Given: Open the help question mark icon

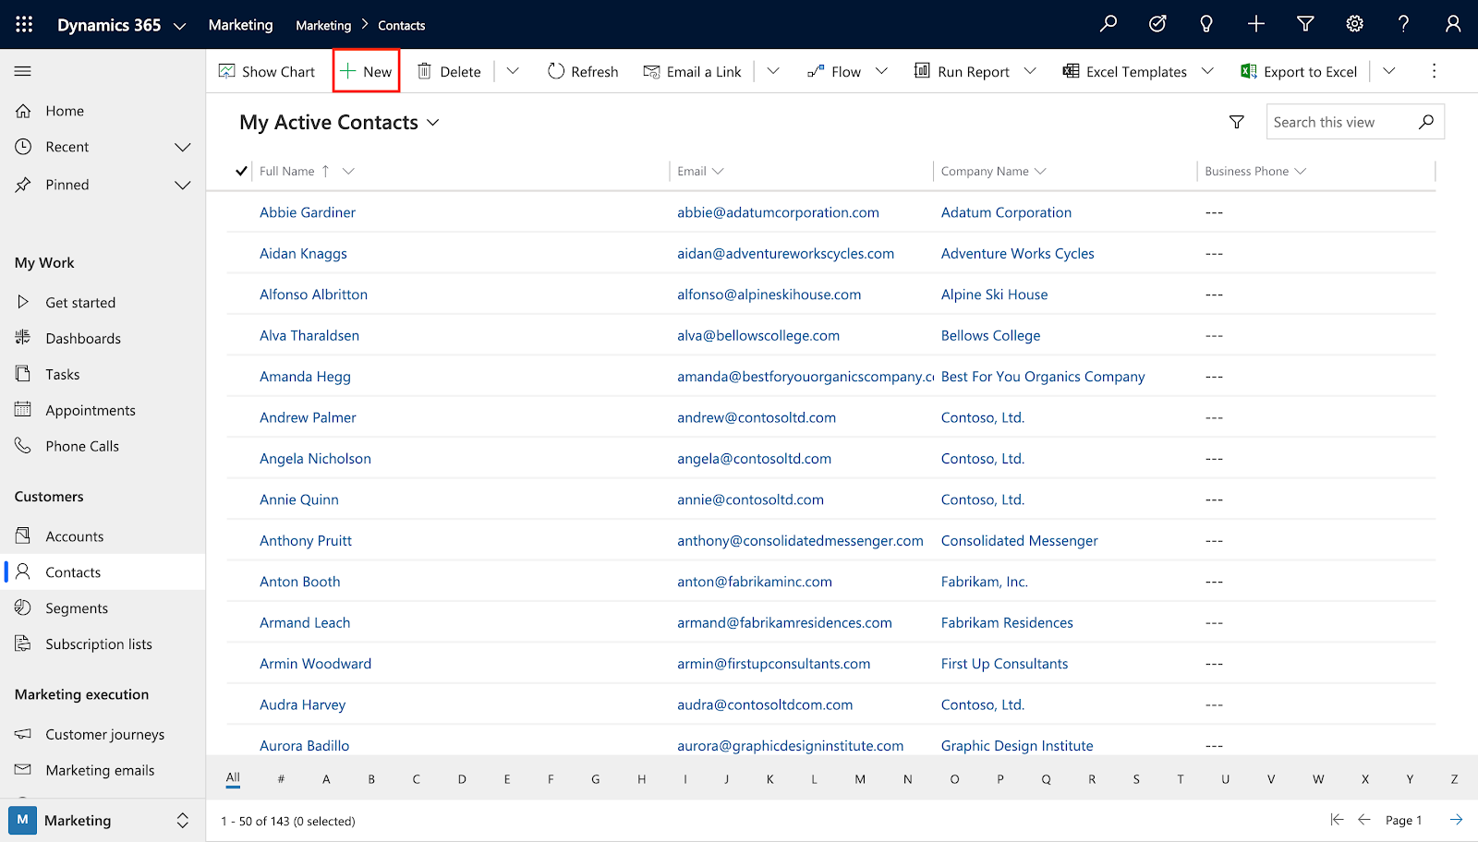Looking at the screenshot, I should click(1403, 24).
